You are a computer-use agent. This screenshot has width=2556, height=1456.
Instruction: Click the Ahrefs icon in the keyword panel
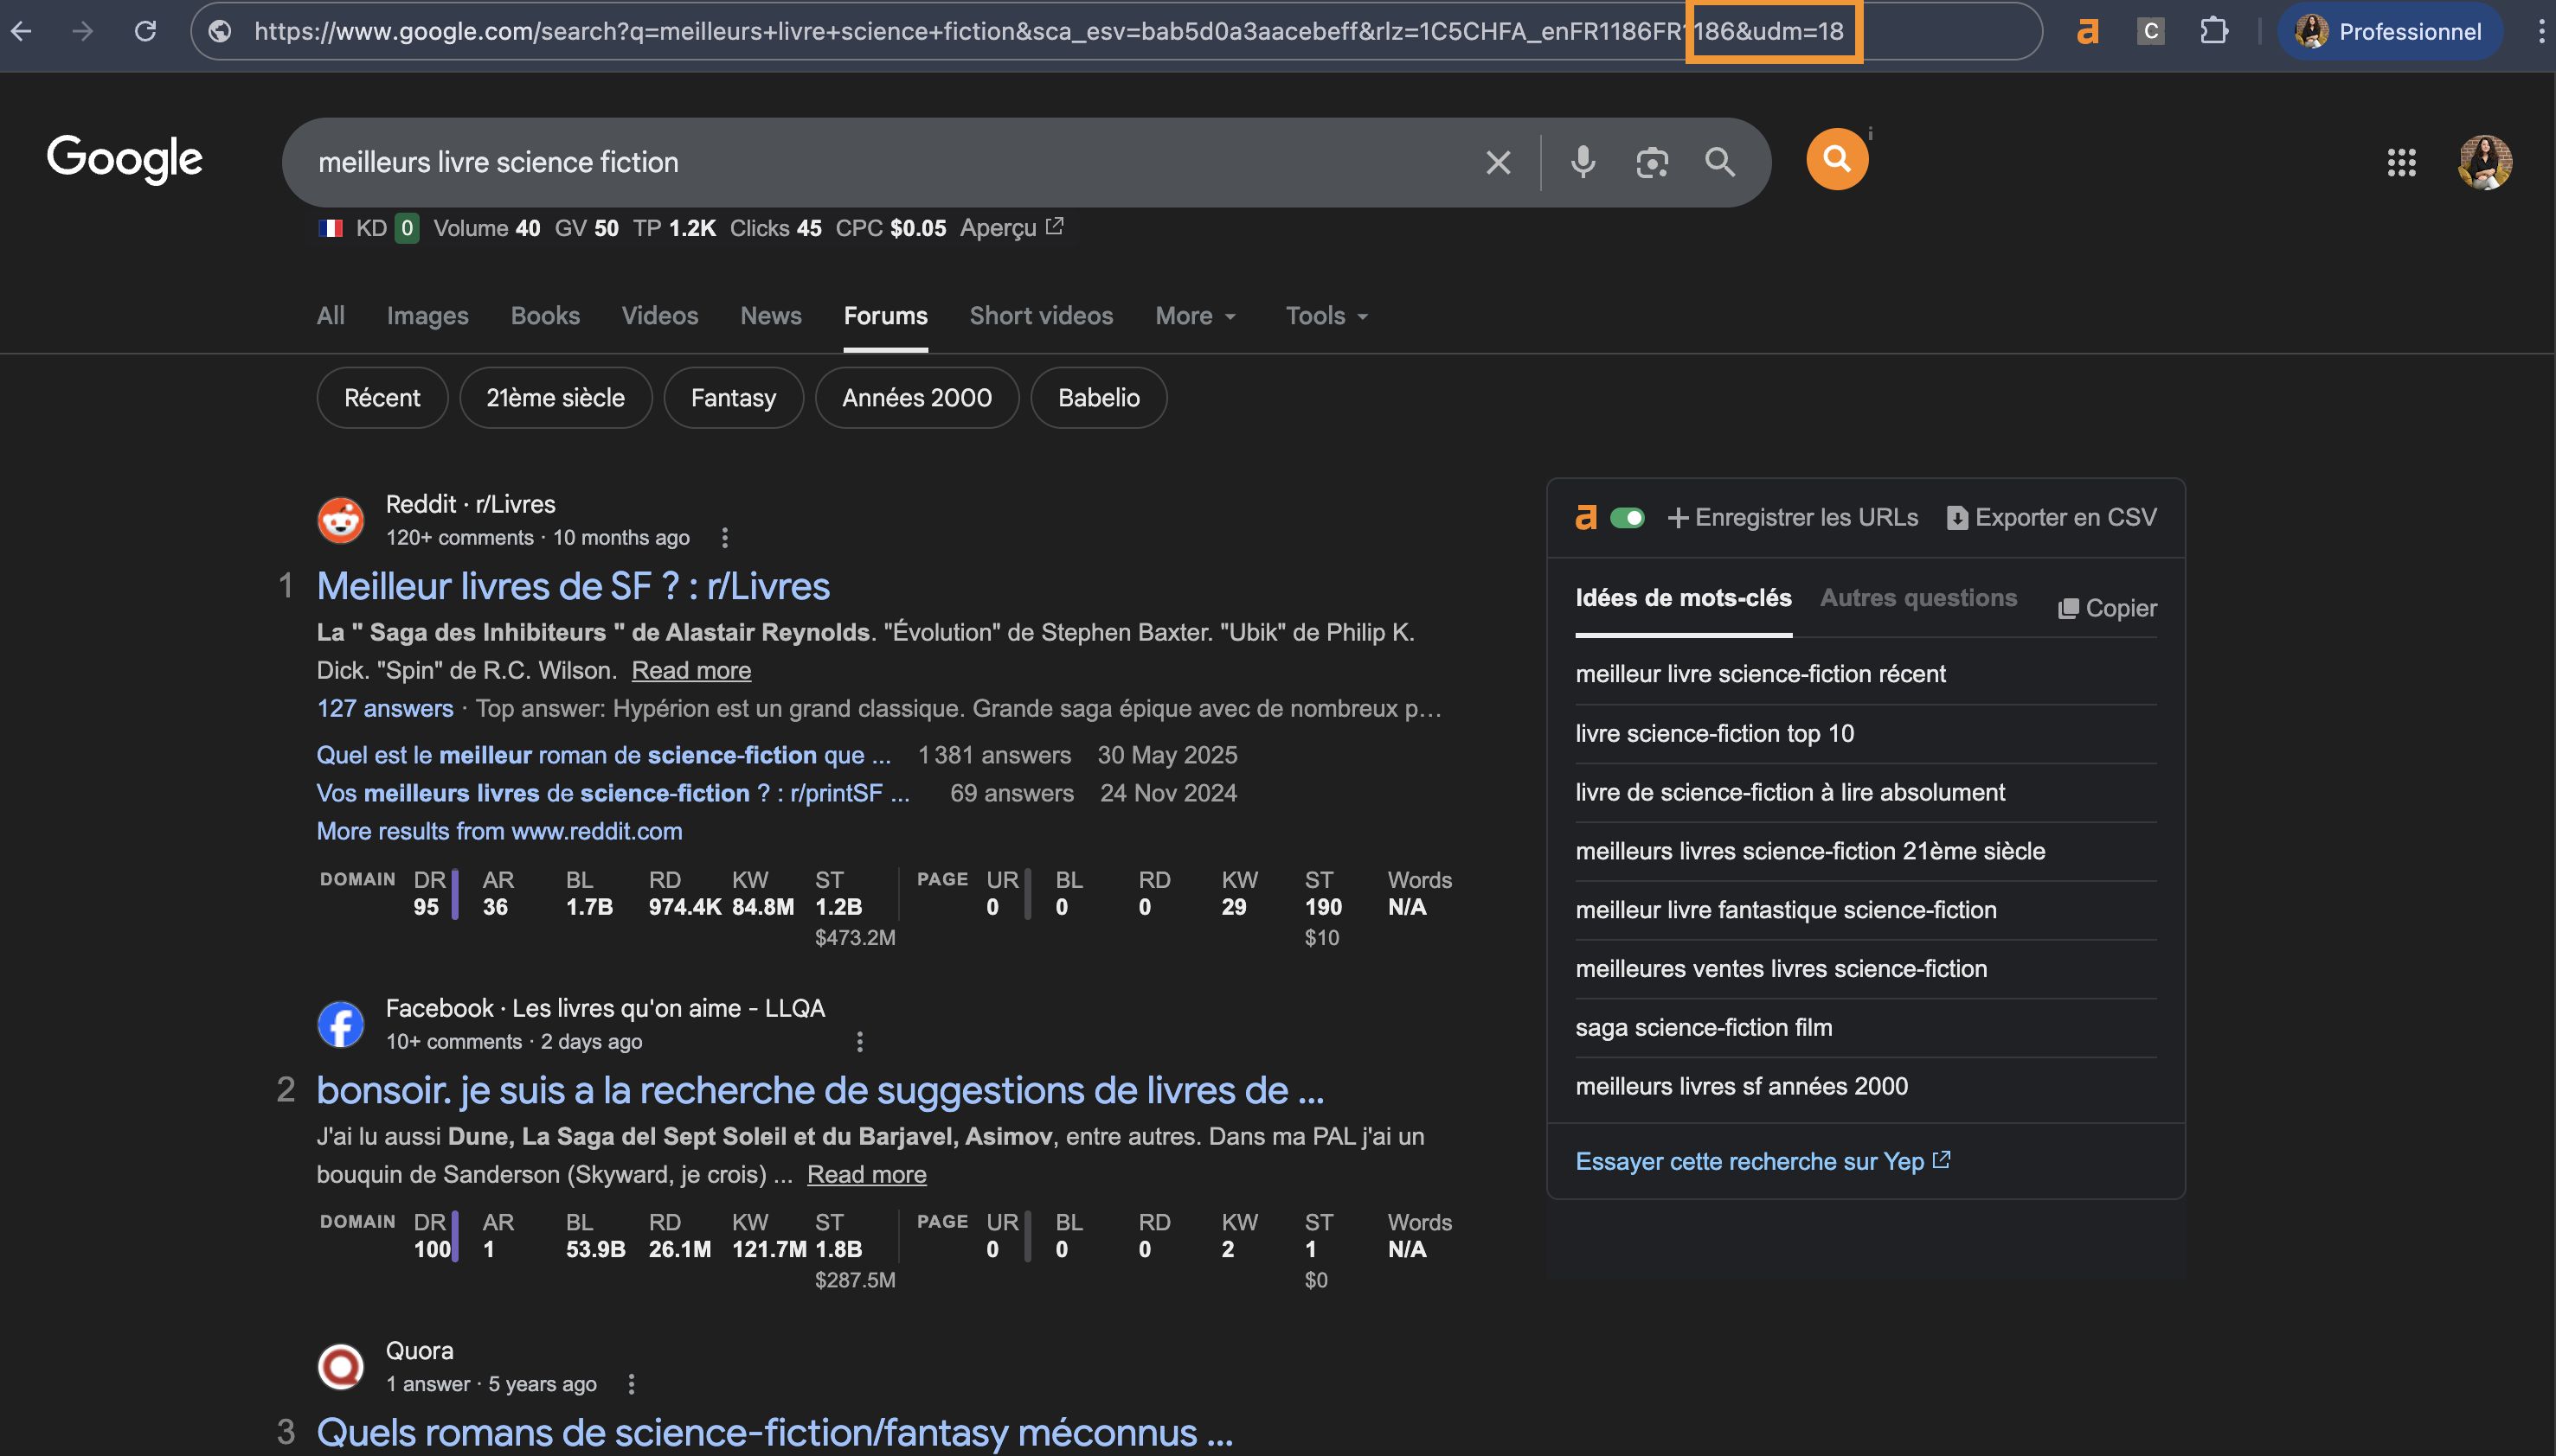(1586, 517)
